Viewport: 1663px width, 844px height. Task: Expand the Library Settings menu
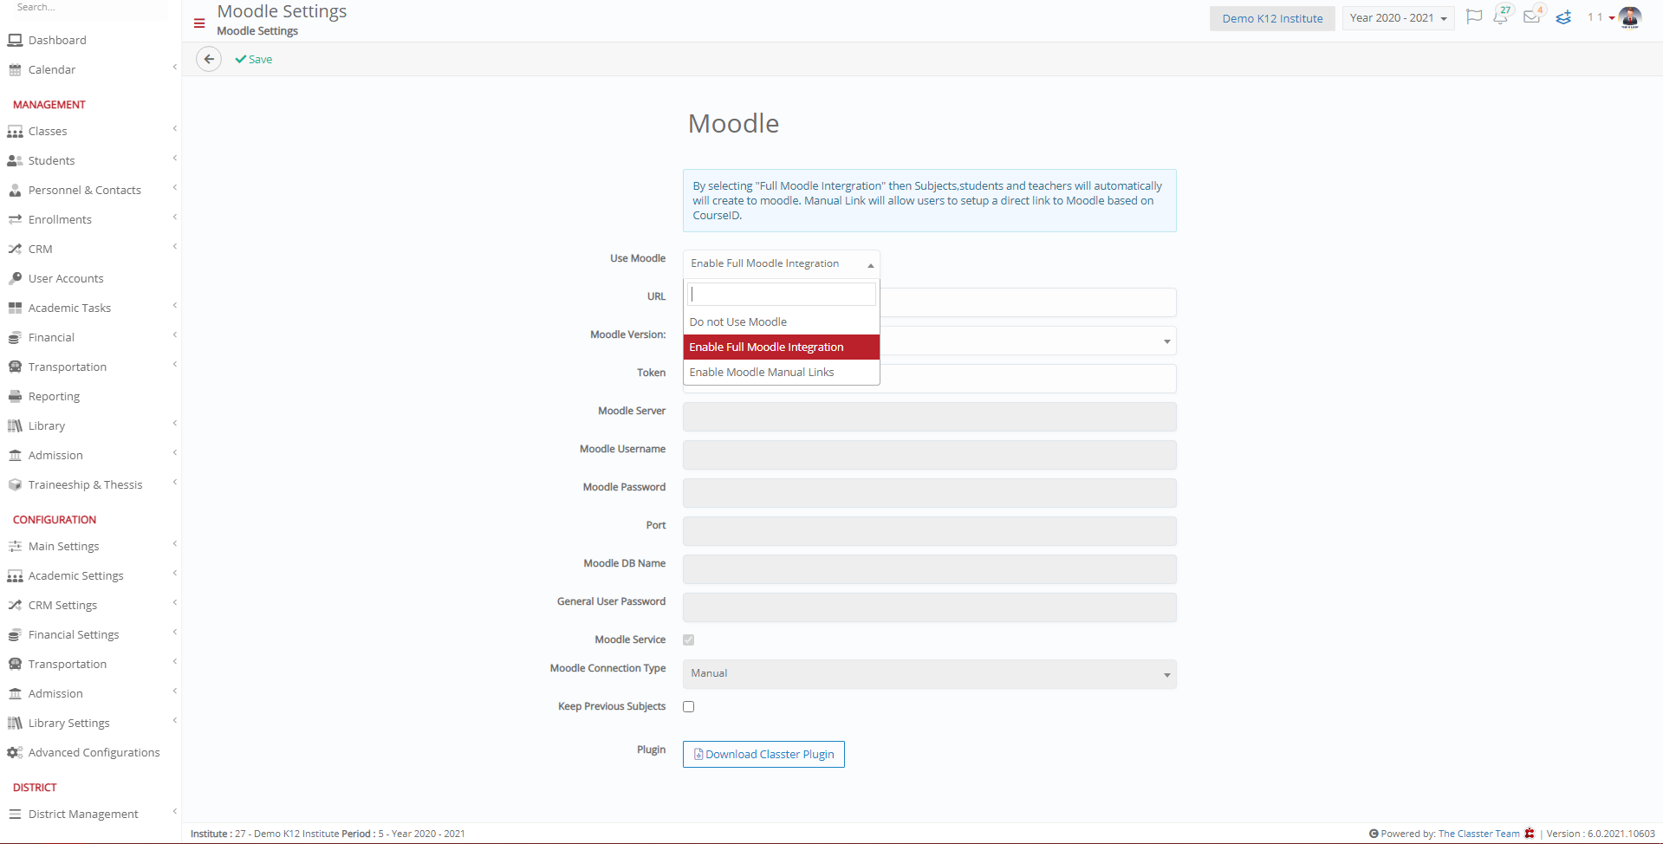point(175,721)
